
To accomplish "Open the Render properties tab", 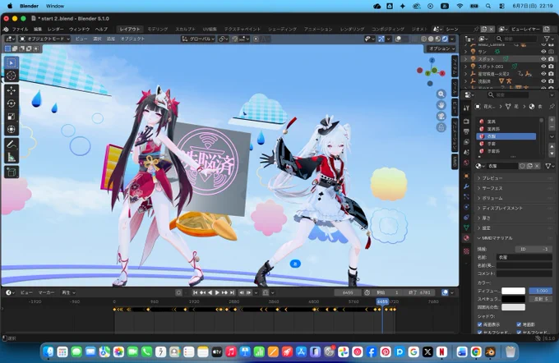I will [x=466, y=122].
